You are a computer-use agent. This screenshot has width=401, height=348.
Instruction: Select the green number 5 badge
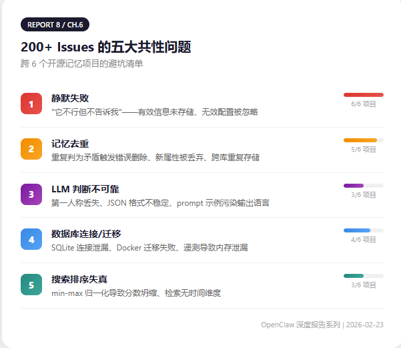(x=31, y=285)
